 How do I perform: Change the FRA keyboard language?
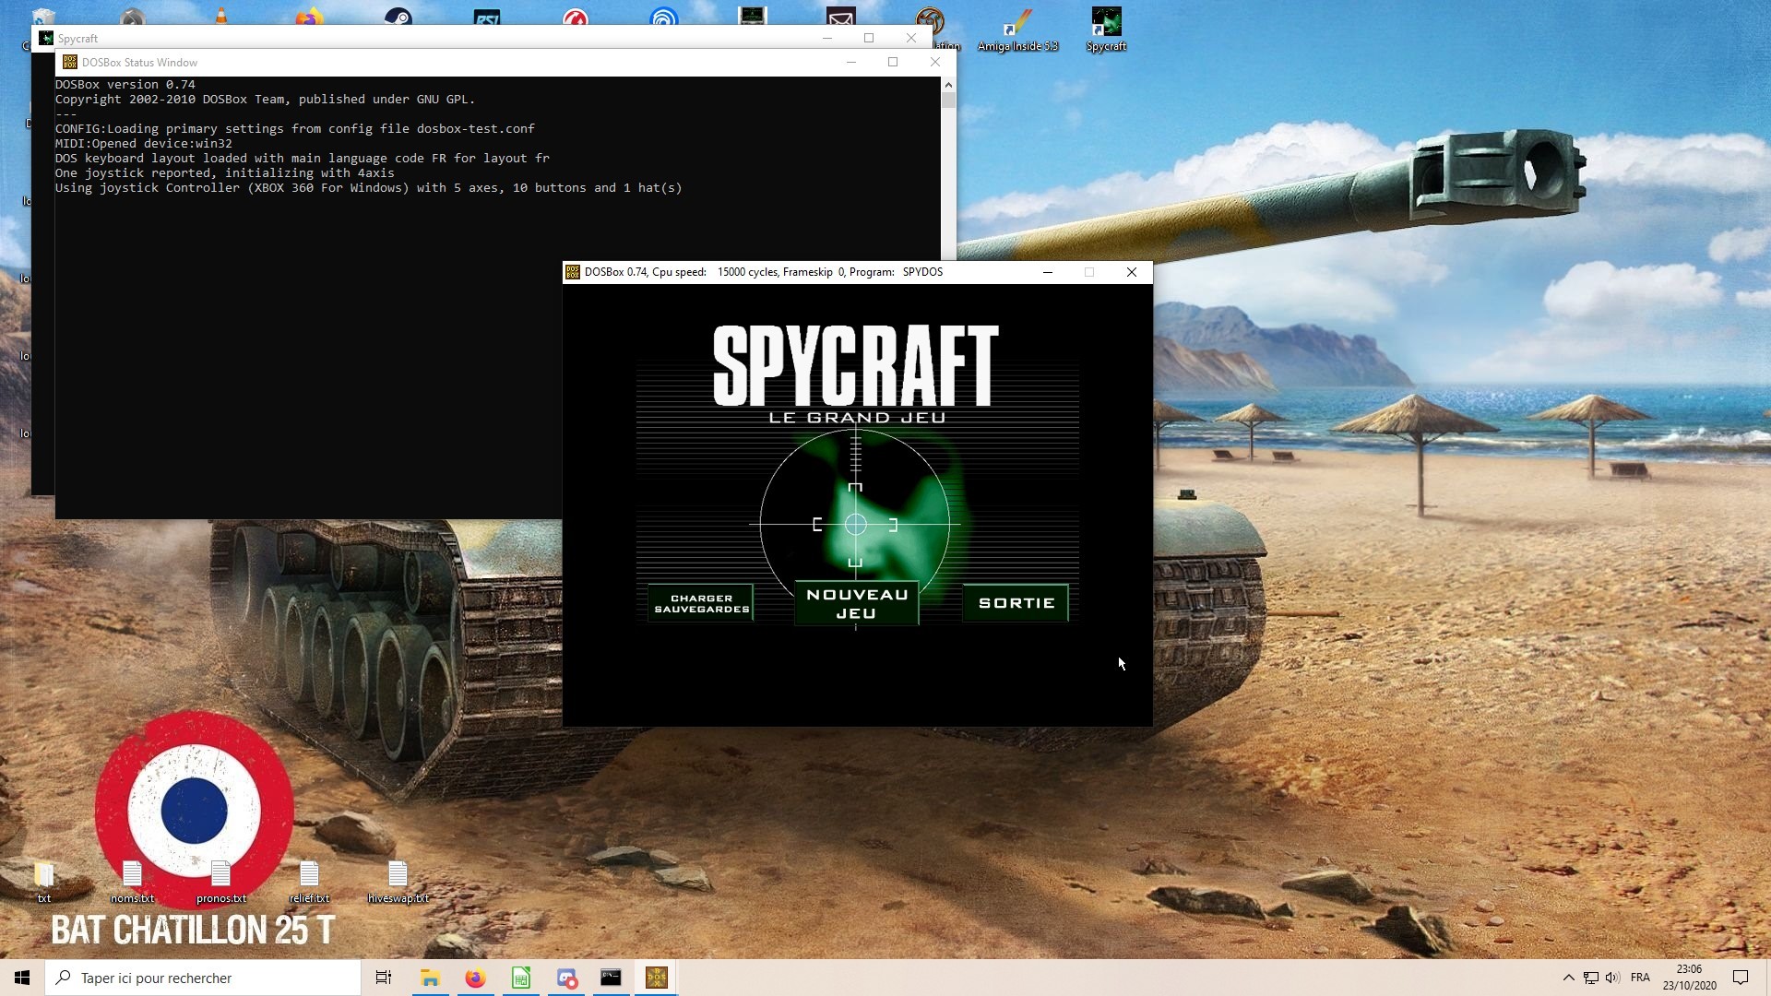[x=1640, y=978]
